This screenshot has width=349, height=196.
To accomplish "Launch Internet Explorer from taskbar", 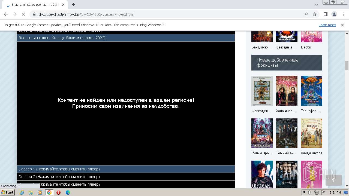I will point(22,192).
